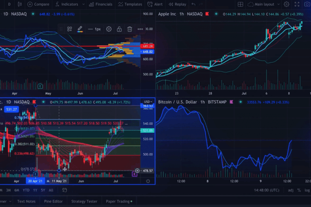Click the Bitcoin / U.S. Dollar title
This screenshot has height=207, width=311.
[177, 102]
